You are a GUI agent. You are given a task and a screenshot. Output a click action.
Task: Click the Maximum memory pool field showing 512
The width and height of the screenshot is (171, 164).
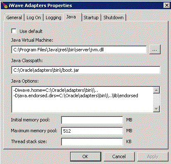point(92,131)
